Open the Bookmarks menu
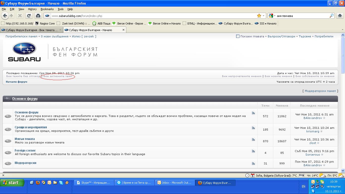This screenshot has height=194, width=345. coord(47,9)
